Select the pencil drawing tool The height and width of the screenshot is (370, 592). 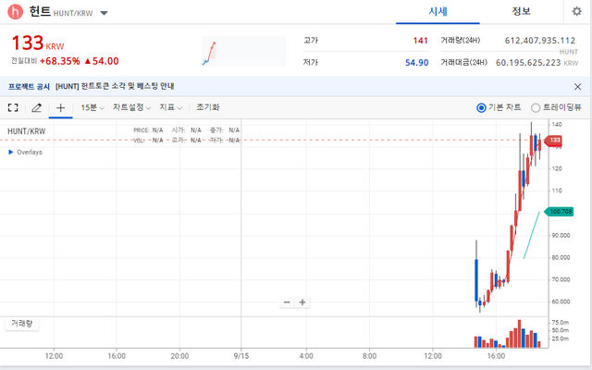click(36, 107)
